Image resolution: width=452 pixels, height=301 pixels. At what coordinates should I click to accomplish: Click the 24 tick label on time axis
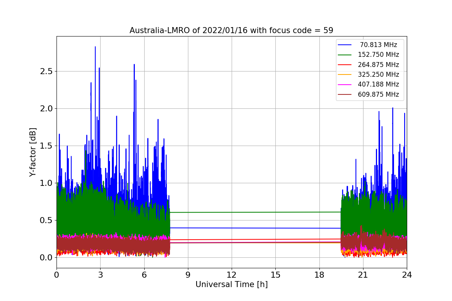(407, 275)
